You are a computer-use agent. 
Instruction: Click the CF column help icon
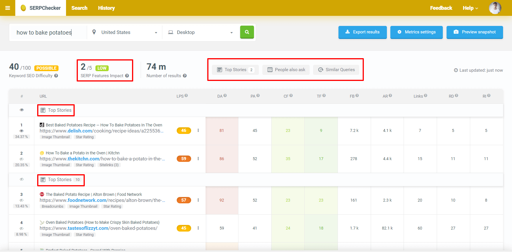291,96
